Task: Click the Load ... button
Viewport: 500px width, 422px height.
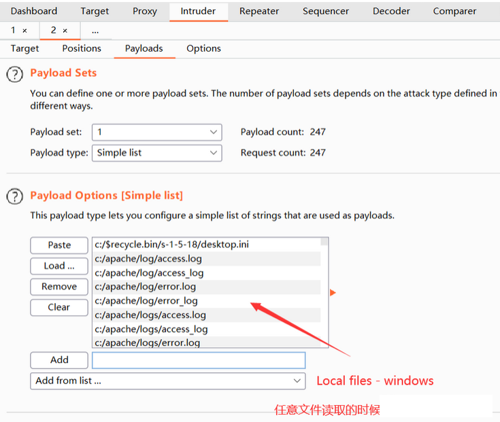Action: pyautogui.click(x=59, y=266)
